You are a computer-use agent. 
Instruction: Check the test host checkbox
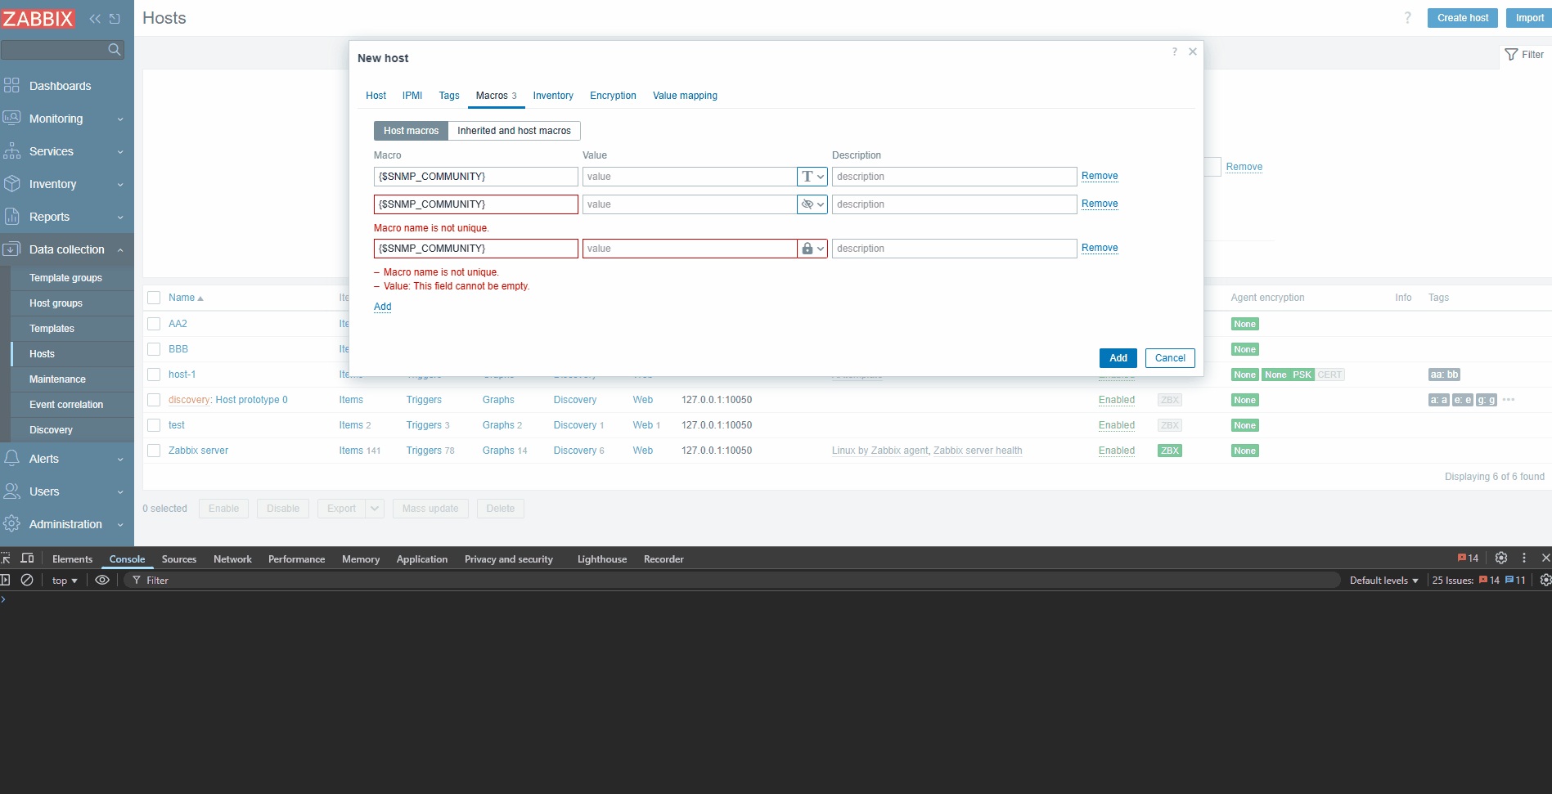[154, 425]
